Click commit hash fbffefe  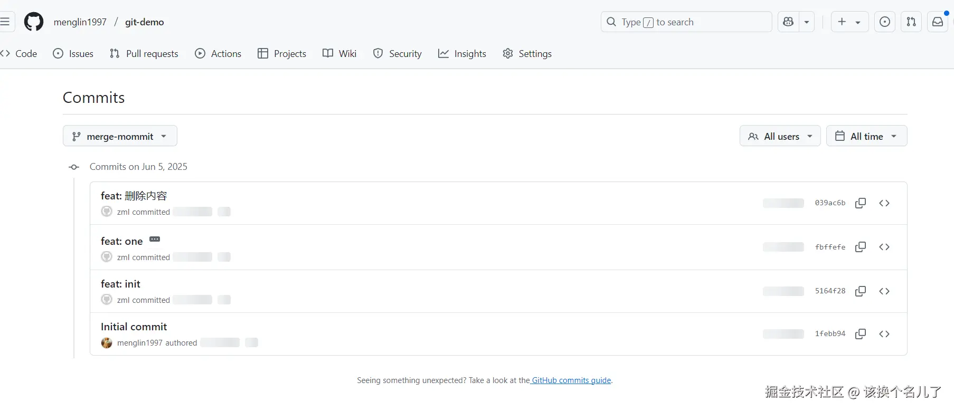coord(830,247)
